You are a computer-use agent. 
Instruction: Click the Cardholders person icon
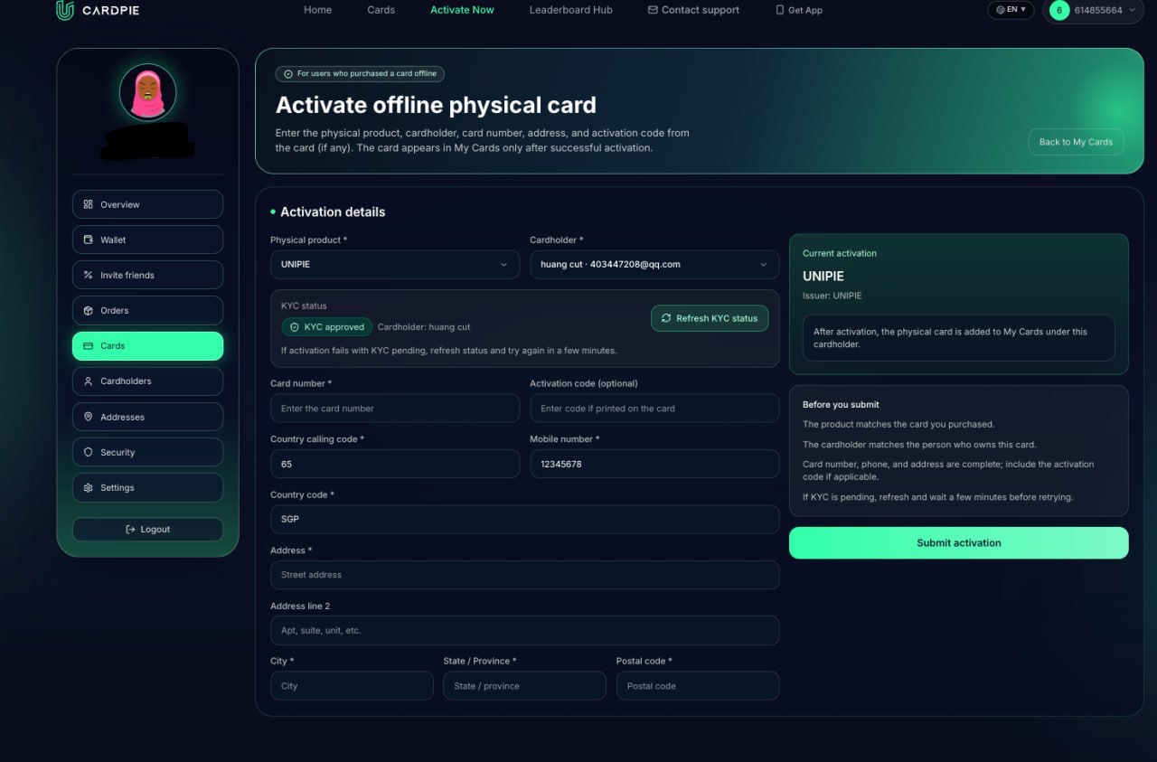click(88, 381)
